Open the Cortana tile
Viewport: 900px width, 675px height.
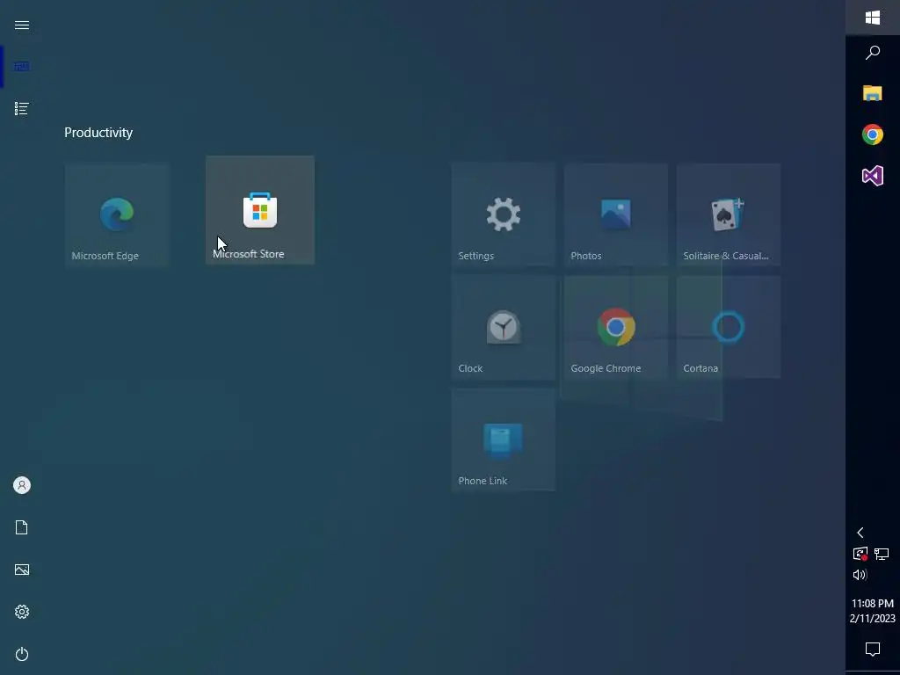[729, 327]
